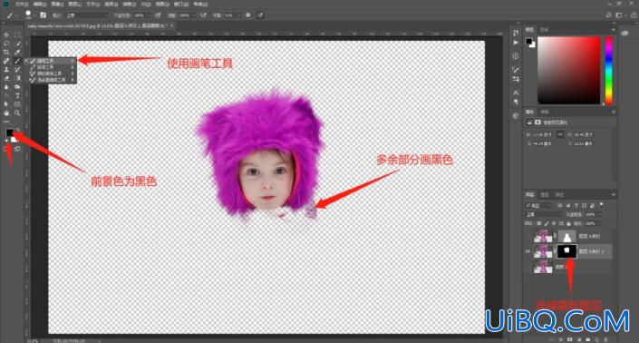Viewport: 639px width, 343px height.
Task: Toggle Quick Mask mode
Action: point(6,150)
